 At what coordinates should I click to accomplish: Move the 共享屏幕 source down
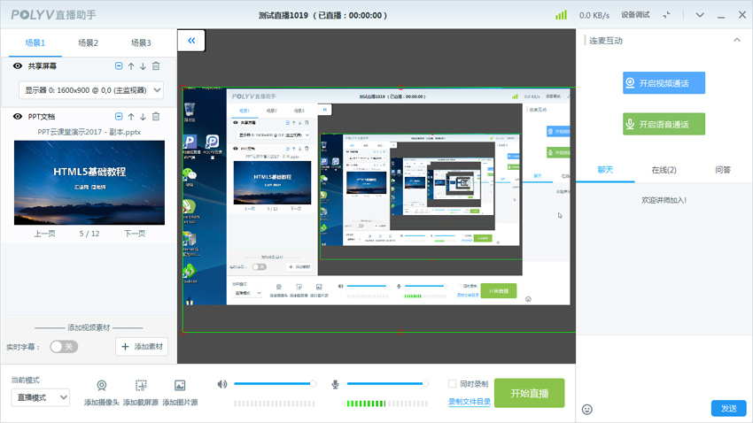pyautogui.click(x=144, y=66)
